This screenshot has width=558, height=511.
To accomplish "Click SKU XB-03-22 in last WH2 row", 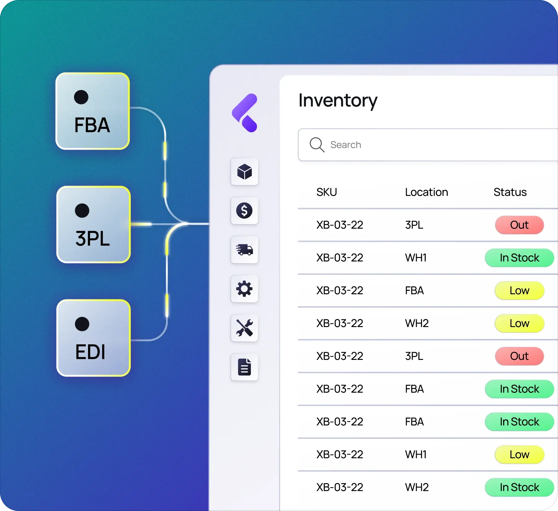I will [x=339, y=487].
